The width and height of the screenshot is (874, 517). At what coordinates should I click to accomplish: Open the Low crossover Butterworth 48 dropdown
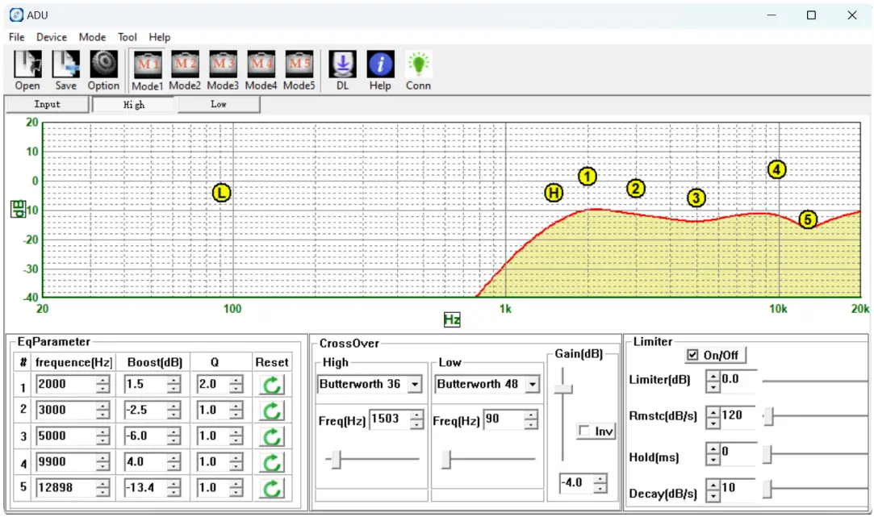pyautogui.click(x=533, y=385)
